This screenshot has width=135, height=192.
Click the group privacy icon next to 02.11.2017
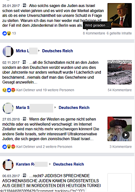tap(24, 62)
